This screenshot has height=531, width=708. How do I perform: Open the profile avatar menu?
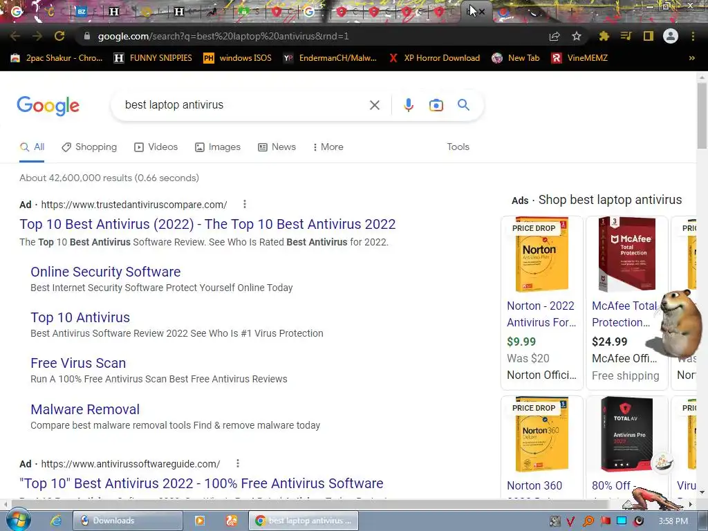671,36
